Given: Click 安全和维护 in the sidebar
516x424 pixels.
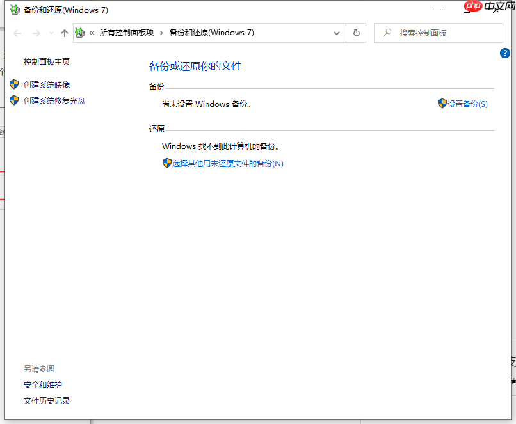Looking at the screenshot, I should 42,384.
